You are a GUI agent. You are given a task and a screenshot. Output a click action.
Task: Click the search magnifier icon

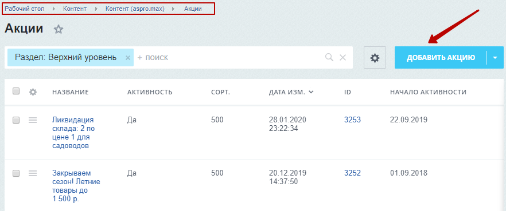click(x=329, y=58)
